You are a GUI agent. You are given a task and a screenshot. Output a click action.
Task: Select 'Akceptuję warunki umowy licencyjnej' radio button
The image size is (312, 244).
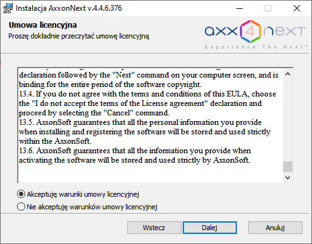coord(21,194)
